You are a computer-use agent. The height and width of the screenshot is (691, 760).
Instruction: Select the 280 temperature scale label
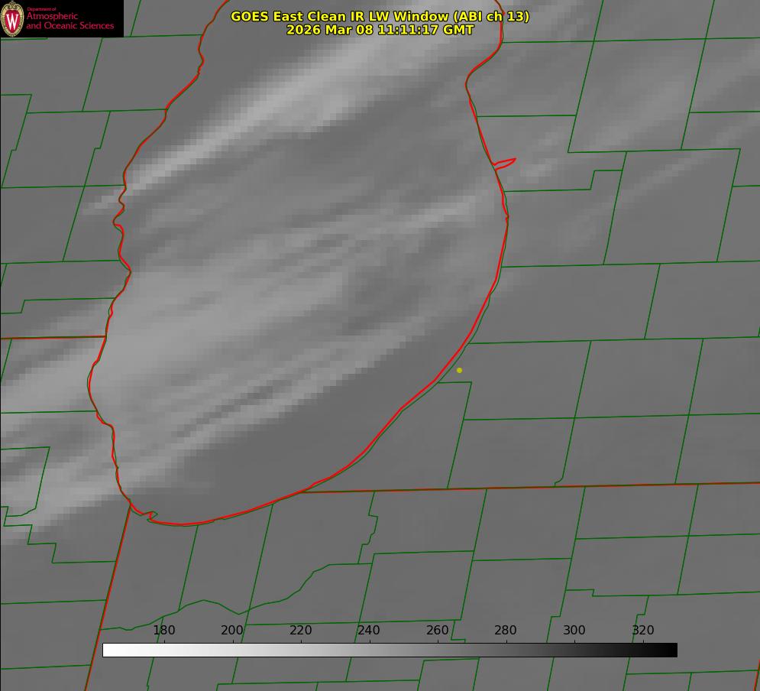(x=506, y=631)
